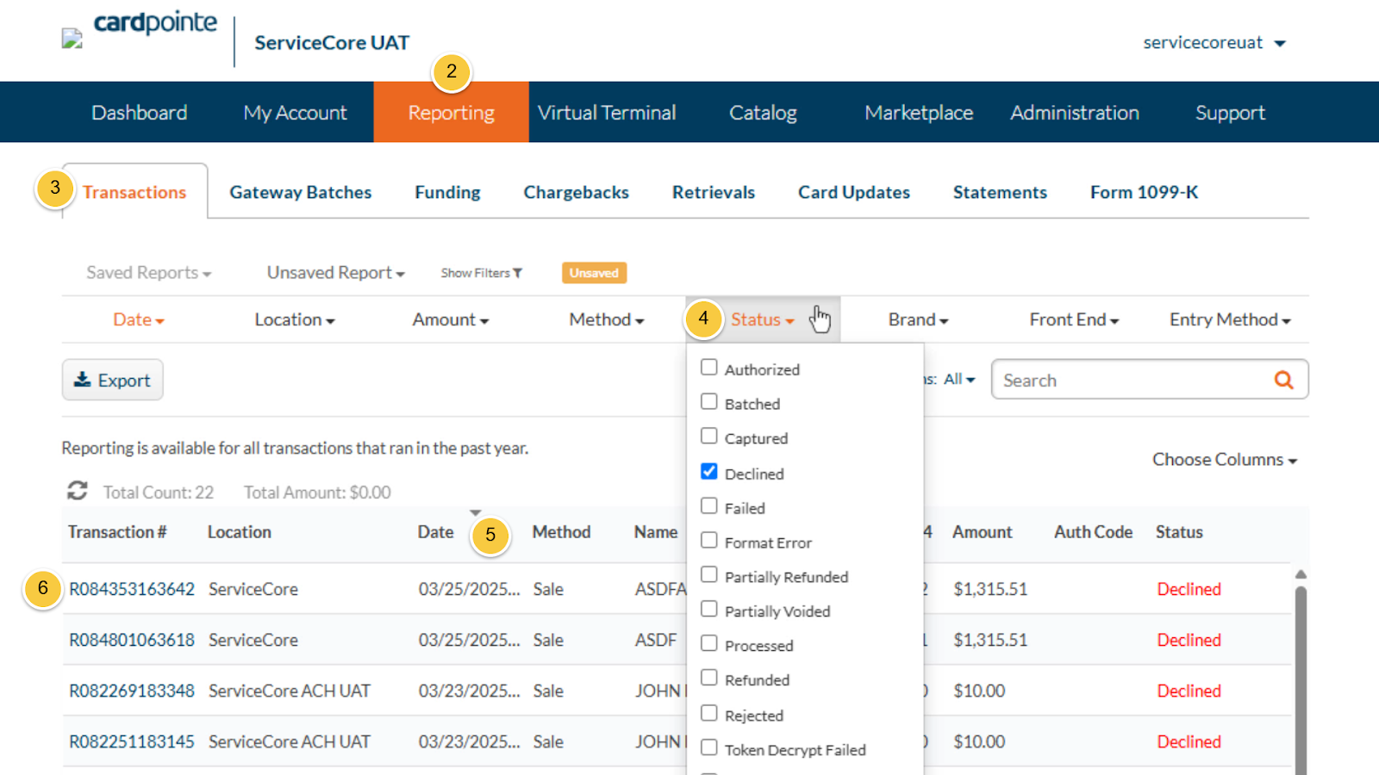The image size is (1379, 775).
Task: Switch to Form 1099-K tab
Action: click(x=1144, y=192)
